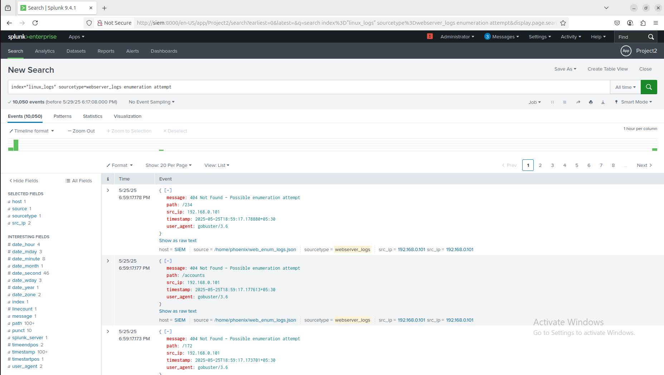
Task: Click the red alert notification icon
Action: [x=430, y=36]
